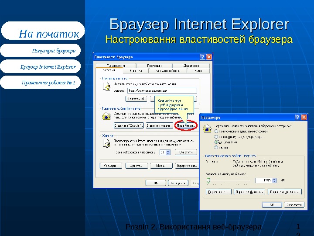Open the 'Практична робота № 1' navigation link
Viewport: 314px width, 236px height.
pyautogui.click(x=41, y=82)
